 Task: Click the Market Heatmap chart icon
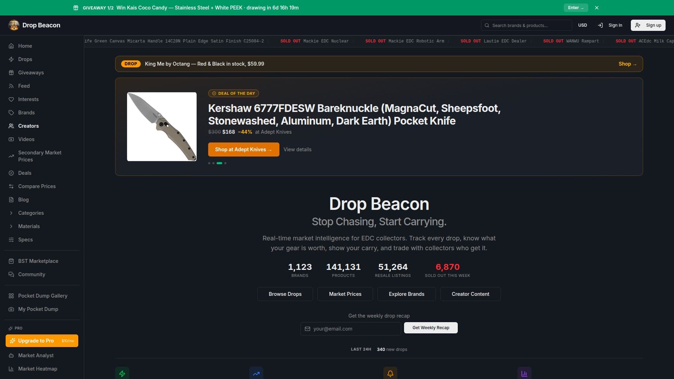tap(11, 369)
